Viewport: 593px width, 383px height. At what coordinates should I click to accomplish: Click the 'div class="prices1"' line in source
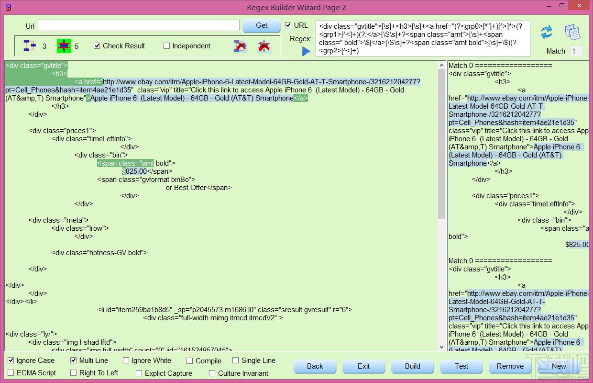tap(62, 130)
